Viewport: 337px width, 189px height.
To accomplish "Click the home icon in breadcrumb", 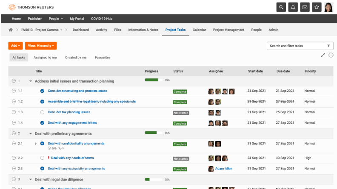I will point(11,30).
